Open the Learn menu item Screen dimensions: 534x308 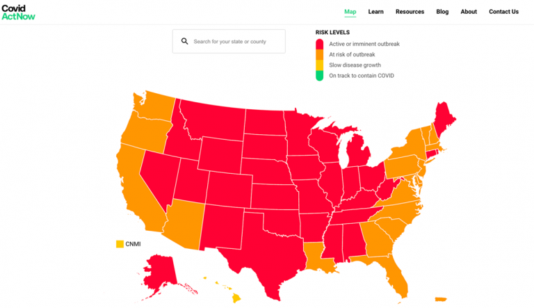[375, 12]
